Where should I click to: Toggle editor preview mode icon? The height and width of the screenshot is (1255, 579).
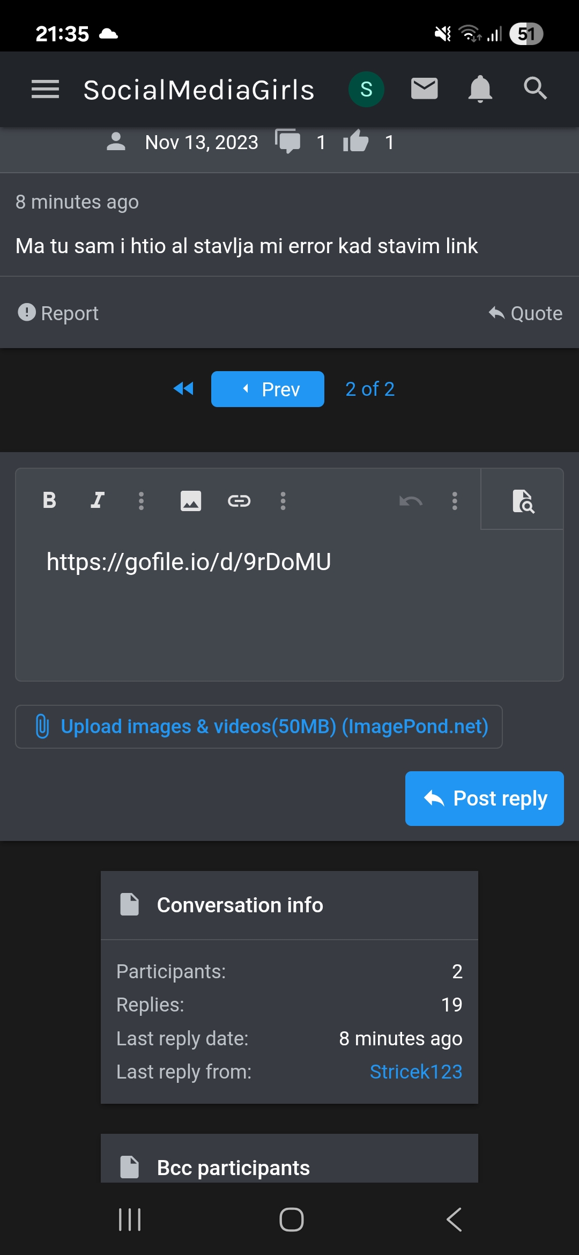[x=523, y=500]
